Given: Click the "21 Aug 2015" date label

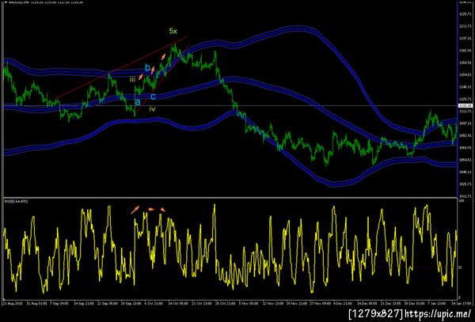Looking at the screenshot, I should [13, 303].
